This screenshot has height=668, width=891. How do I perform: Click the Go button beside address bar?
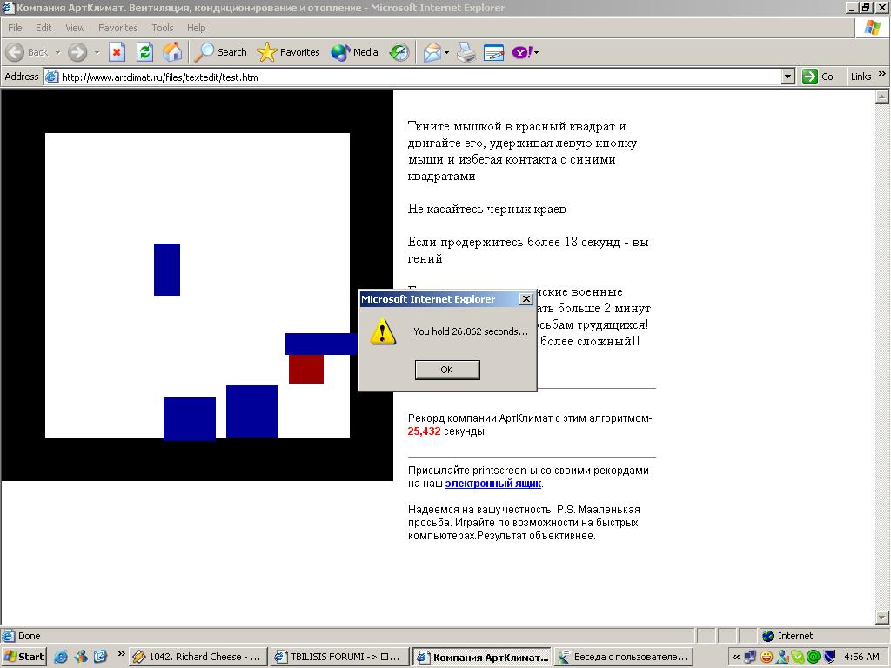point(818,77)
